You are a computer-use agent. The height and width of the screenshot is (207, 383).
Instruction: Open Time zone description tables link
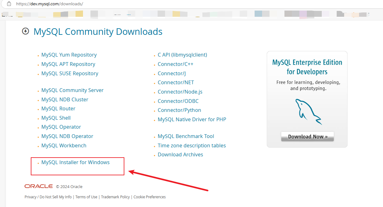pos(192,145)
